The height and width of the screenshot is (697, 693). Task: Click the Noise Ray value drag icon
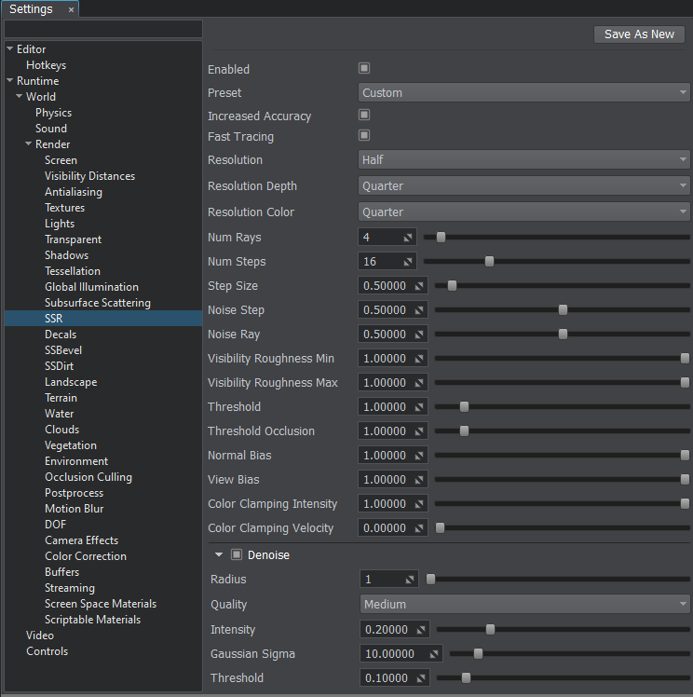[419, 335]
